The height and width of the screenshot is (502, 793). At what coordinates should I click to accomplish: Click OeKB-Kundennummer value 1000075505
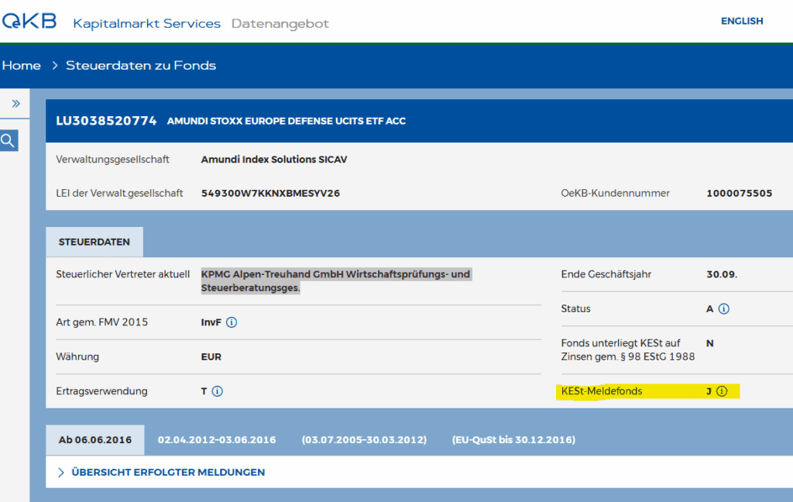click(x=739, y=194)
